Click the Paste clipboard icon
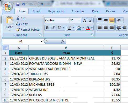 [9, 20]
